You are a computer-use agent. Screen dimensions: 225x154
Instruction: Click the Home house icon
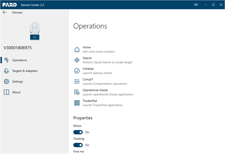77,50
